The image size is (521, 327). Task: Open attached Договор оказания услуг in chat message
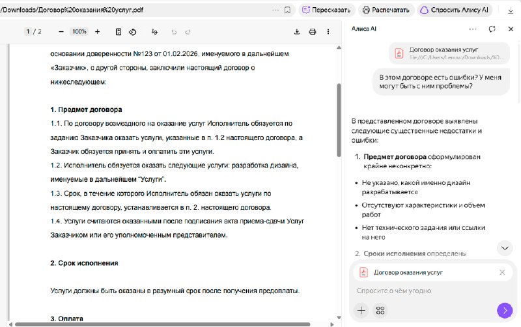[x=449, y=53]
